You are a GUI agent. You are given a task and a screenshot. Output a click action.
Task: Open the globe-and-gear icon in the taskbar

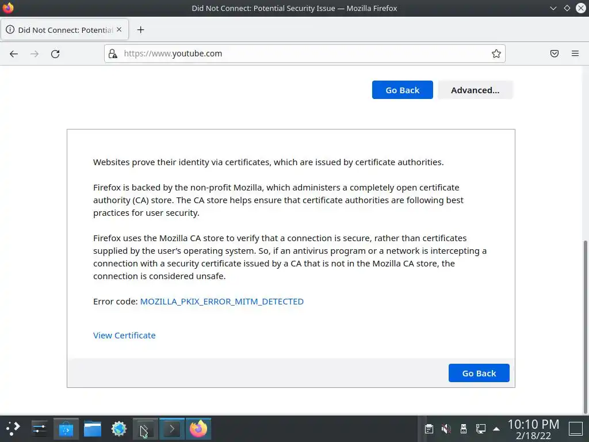click(119, 428)
